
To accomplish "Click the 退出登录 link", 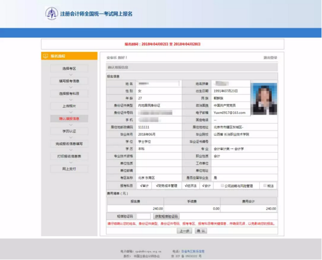I will tap(270, 58).
